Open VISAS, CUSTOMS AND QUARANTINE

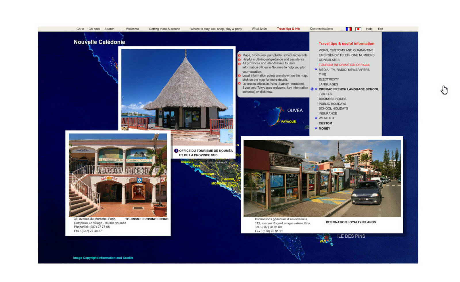click(x=346, y=50)
